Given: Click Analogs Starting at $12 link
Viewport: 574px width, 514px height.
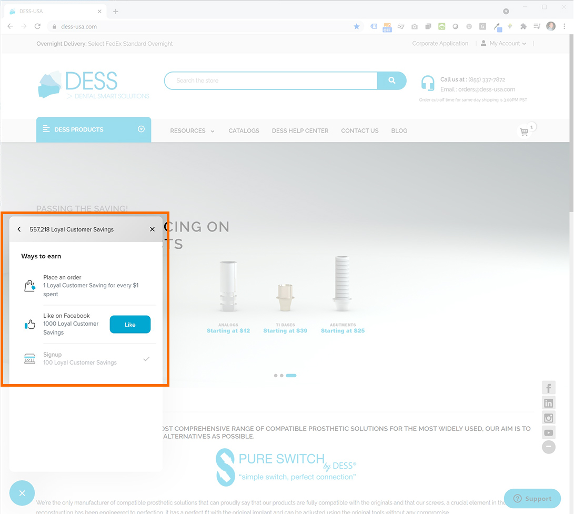Looking at the screenshot, I should click(x=228, y=330).
